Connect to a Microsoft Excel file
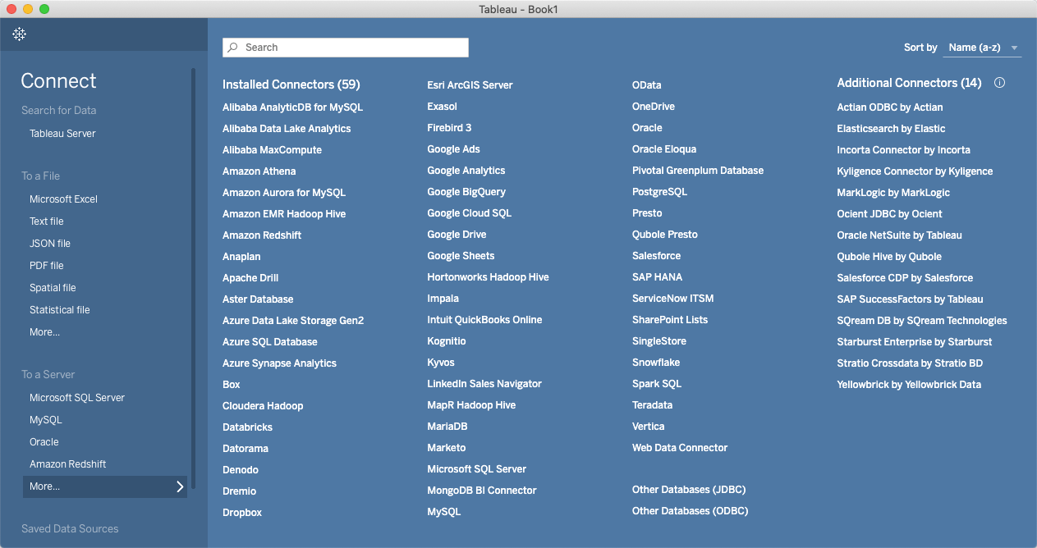1037x548 pixels. click(x=63, y=199)
